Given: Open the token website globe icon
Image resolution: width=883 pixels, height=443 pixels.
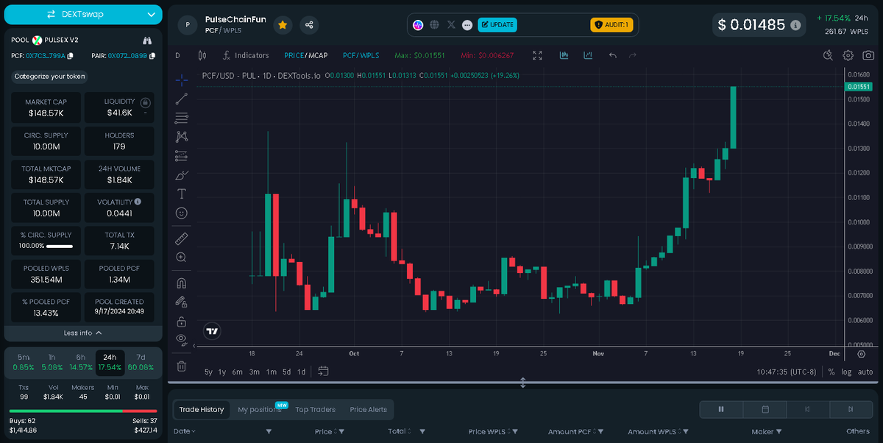Looking at the screenshot, I should coord(435,25).
